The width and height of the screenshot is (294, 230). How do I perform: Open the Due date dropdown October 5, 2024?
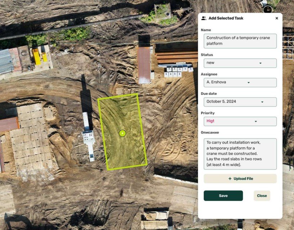click(x=240, y=102)
